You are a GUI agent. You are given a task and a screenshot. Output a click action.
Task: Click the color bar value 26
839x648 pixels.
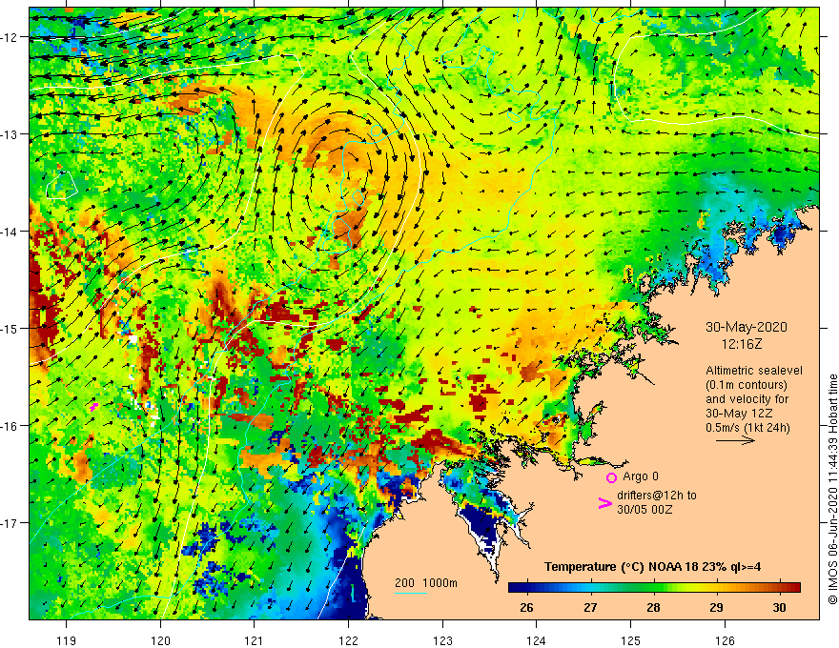click(526, 607)
